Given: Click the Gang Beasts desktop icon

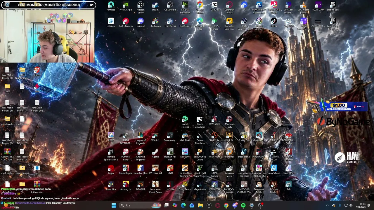Looking at the screenshot, I should coord(185,186).
